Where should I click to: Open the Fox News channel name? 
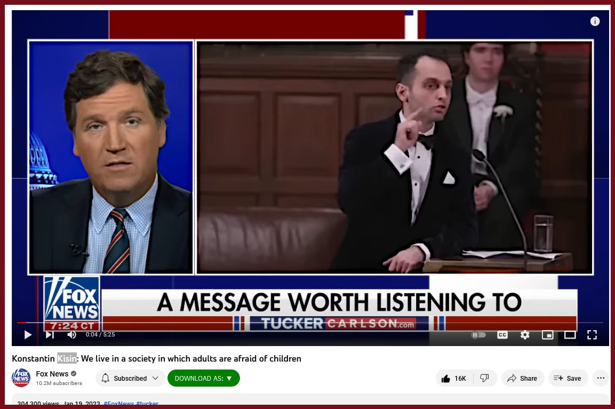52,374
